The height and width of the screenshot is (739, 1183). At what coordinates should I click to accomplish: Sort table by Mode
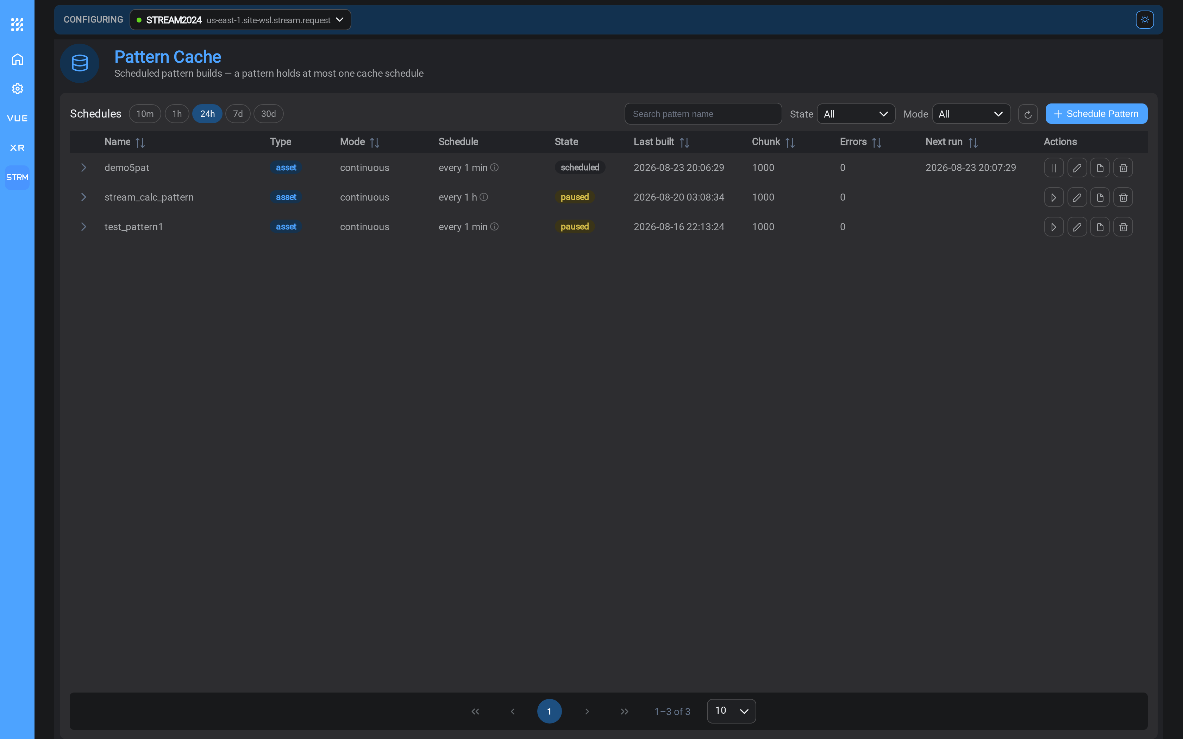(x=375, y=142)
